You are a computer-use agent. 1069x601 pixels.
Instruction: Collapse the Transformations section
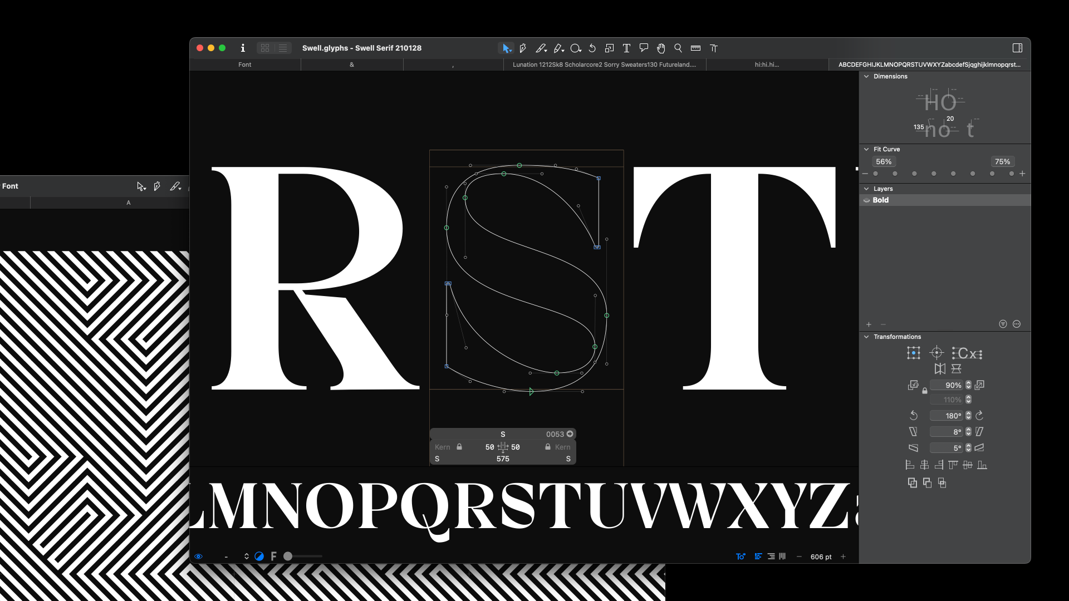click(x=866, y=337)
